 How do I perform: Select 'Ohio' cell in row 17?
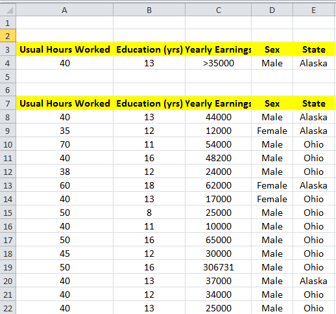[313, 240]
